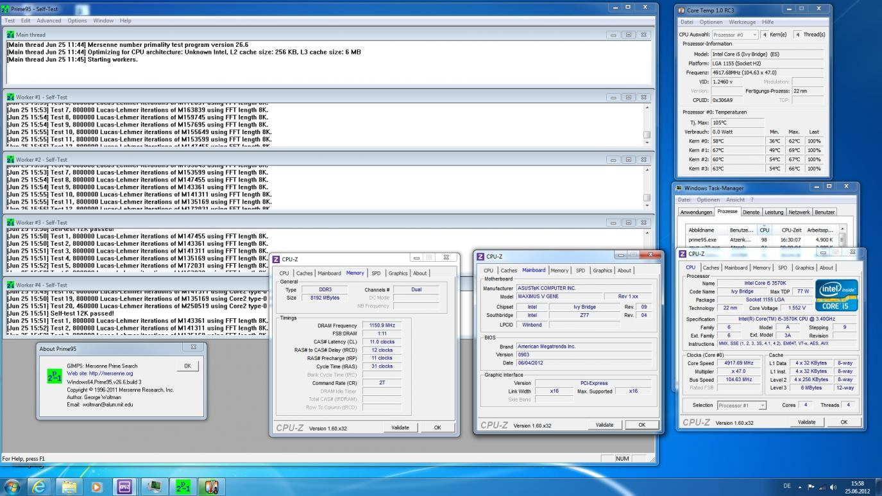
Task: Click the CPU-Z Memory window title icon
Action: click(276, 259)
